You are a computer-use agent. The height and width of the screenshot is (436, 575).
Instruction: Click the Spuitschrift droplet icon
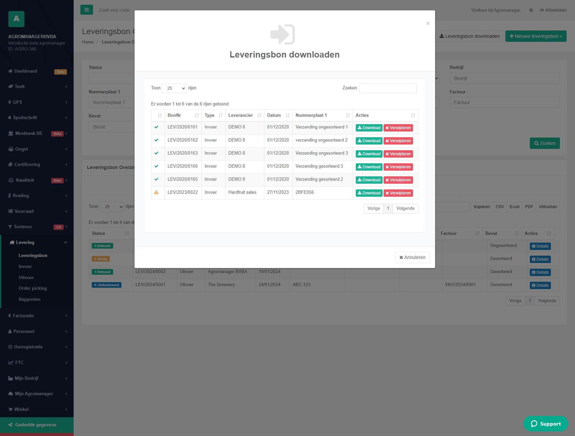(10, 117)
